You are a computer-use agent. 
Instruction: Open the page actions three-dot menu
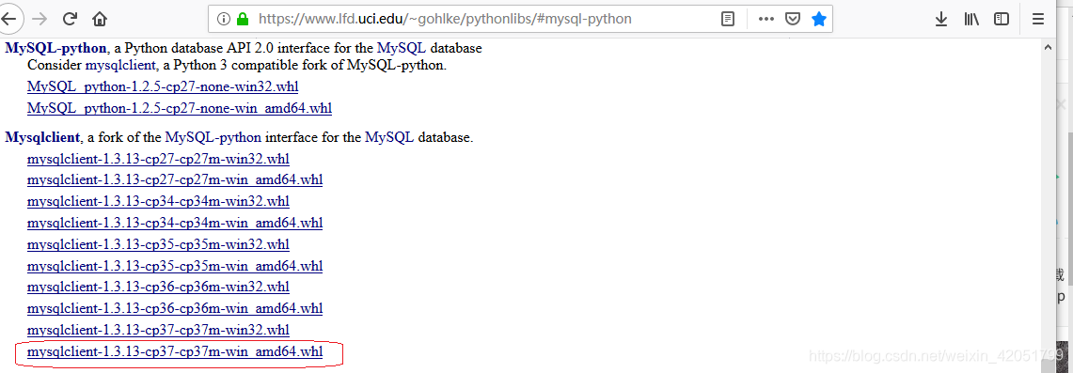click(766, 19)
